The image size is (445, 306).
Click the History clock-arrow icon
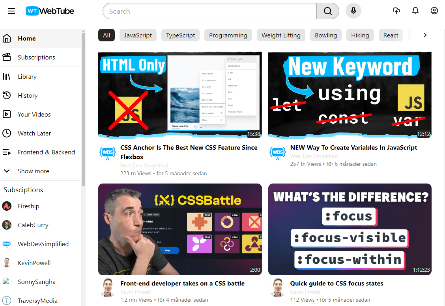7,95
